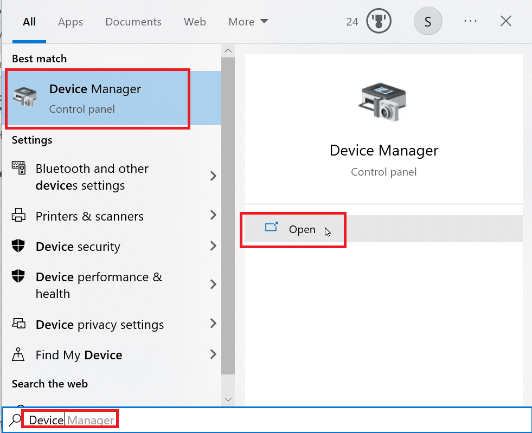Expand Bluetooth and other devices settings chevron
532x433 pixels.
[x=213, y=176]
